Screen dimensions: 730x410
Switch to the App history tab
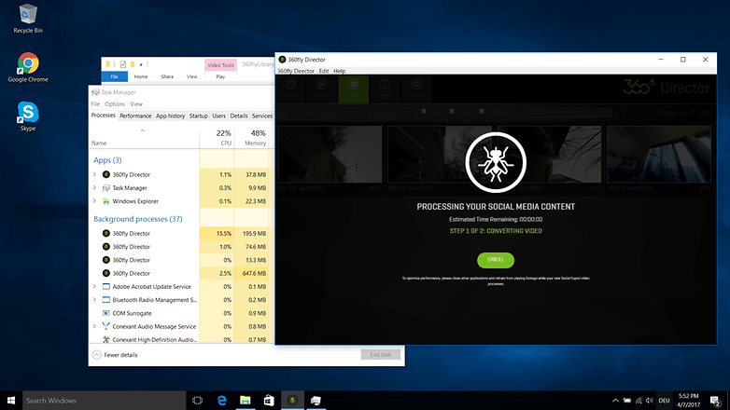171,116
